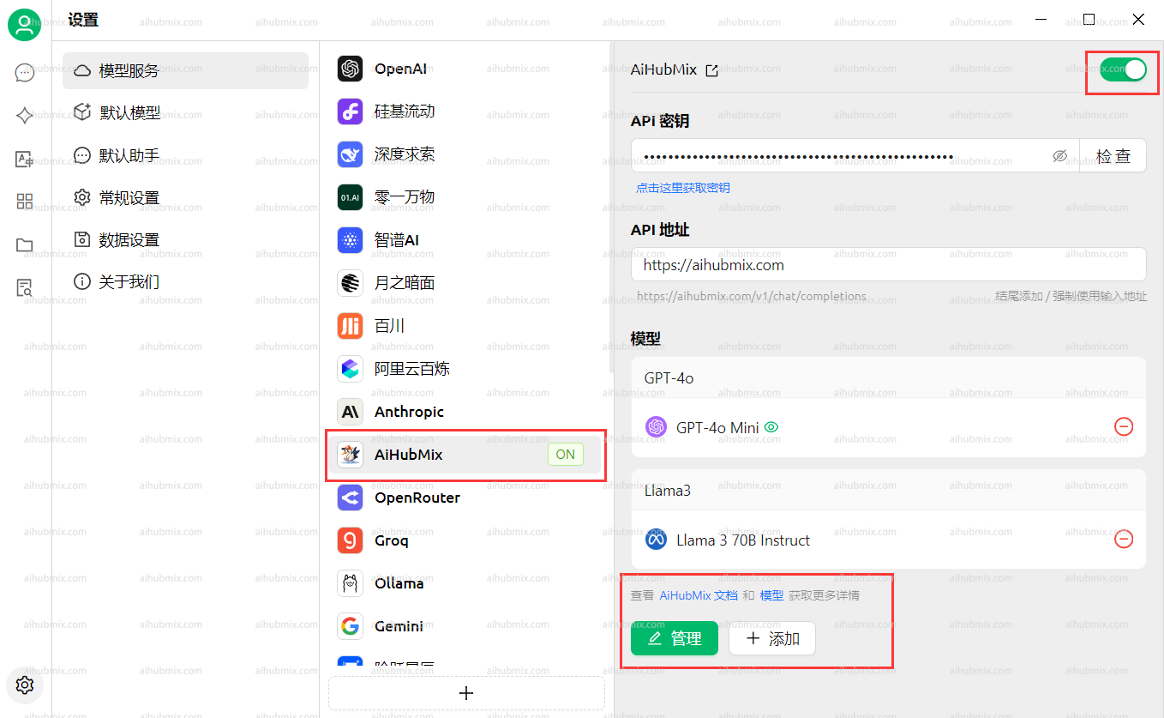
Task: Open the 点击这里获取密钥 link
Action: (x=682, y=187)
